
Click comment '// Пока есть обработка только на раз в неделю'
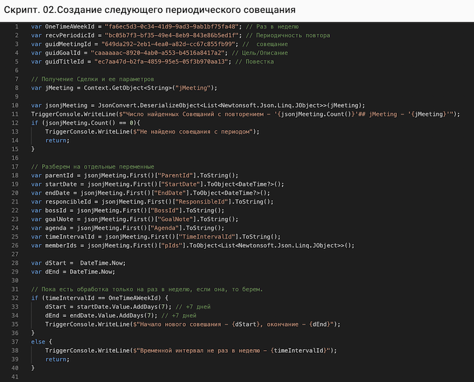111,289
